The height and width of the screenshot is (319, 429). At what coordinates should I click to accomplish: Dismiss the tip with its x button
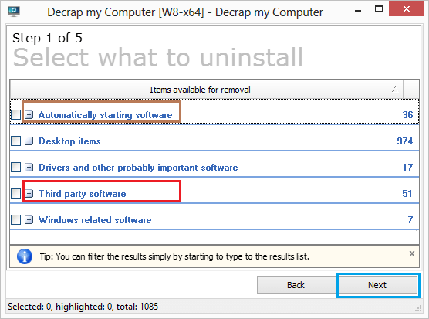[412, 254]
